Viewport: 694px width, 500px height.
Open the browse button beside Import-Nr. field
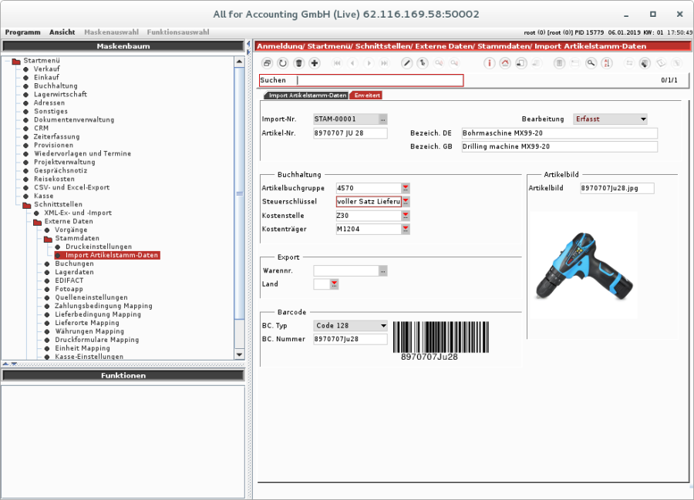click(383, 119)
